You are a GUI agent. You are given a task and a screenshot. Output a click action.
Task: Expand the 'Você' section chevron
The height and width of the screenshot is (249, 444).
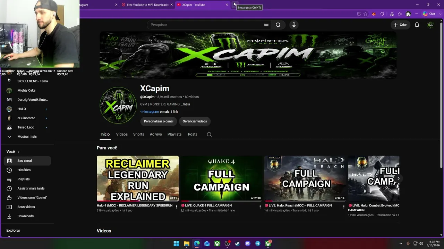18,151
